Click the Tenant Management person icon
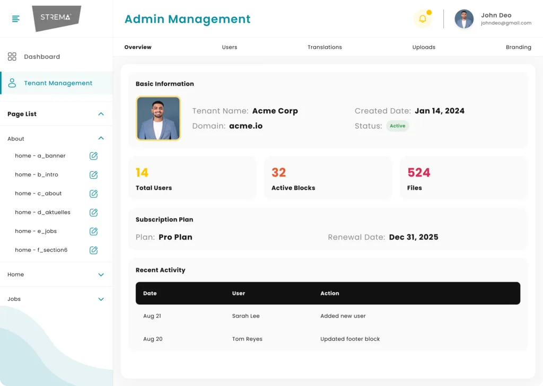This screenshot has height=386, width=543. point(12,83)
